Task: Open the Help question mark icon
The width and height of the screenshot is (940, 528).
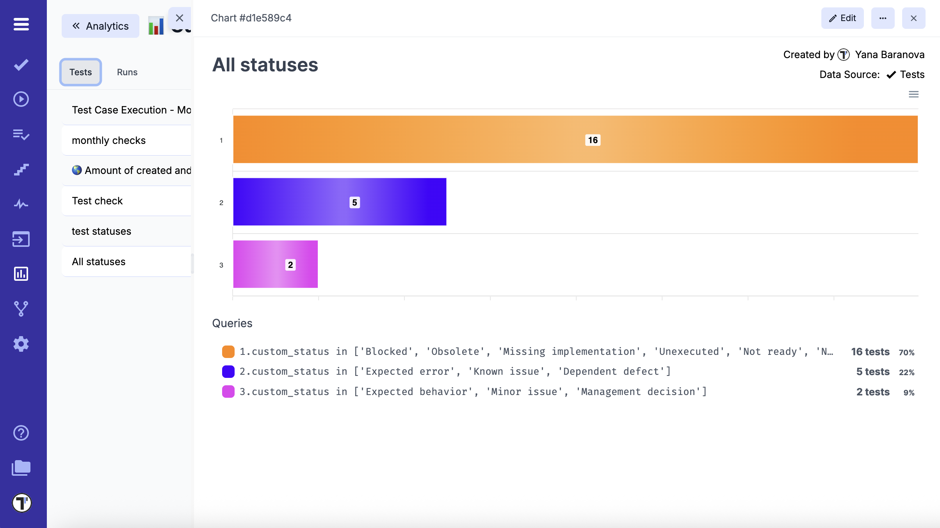Action: [21, 433]
